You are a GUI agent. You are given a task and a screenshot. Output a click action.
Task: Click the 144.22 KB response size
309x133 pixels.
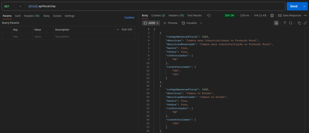pyautogui.click(x=260, y=16)
